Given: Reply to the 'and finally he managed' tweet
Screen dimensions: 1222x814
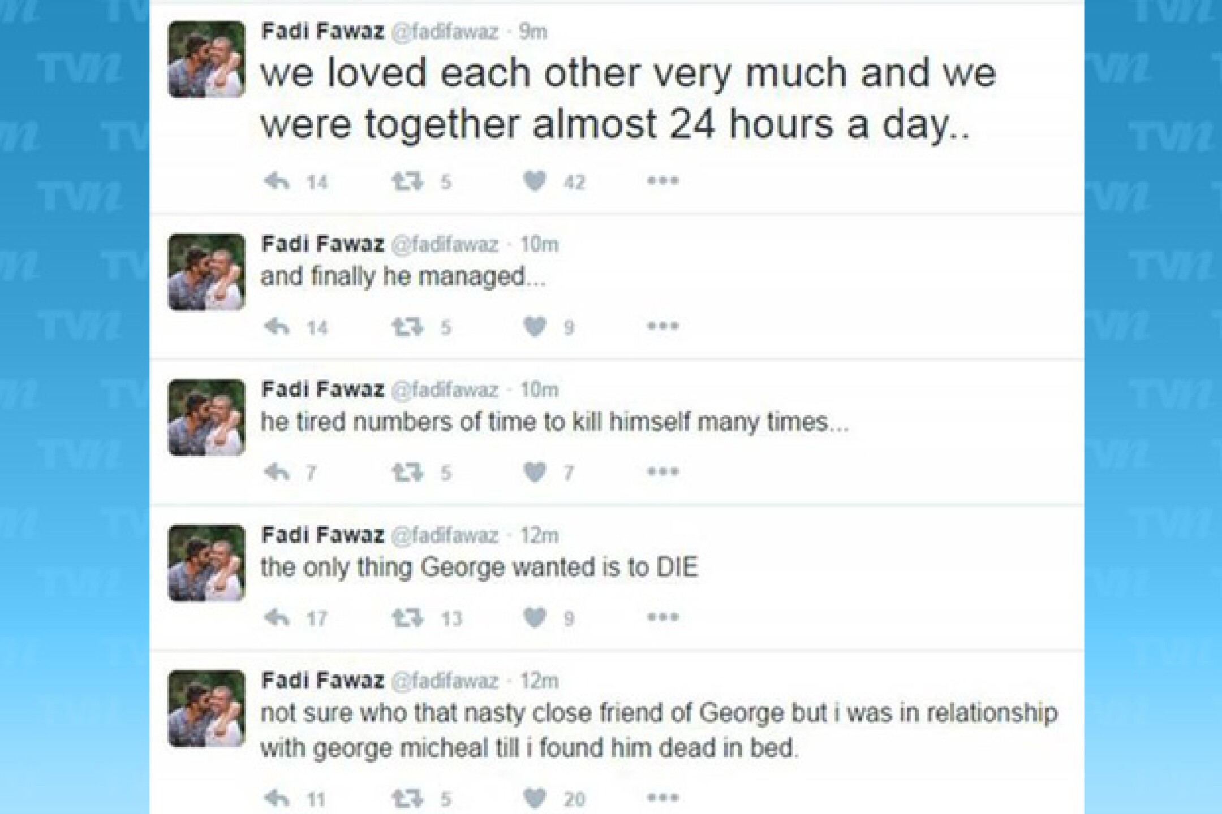Looking at the screenshot, I should [277, 327].
